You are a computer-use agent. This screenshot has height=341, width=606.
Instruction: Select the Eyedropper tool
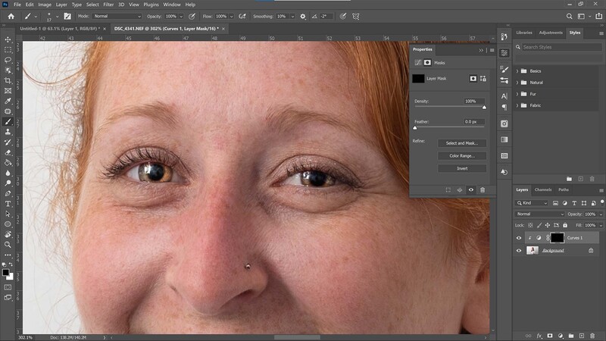(8, 101)
